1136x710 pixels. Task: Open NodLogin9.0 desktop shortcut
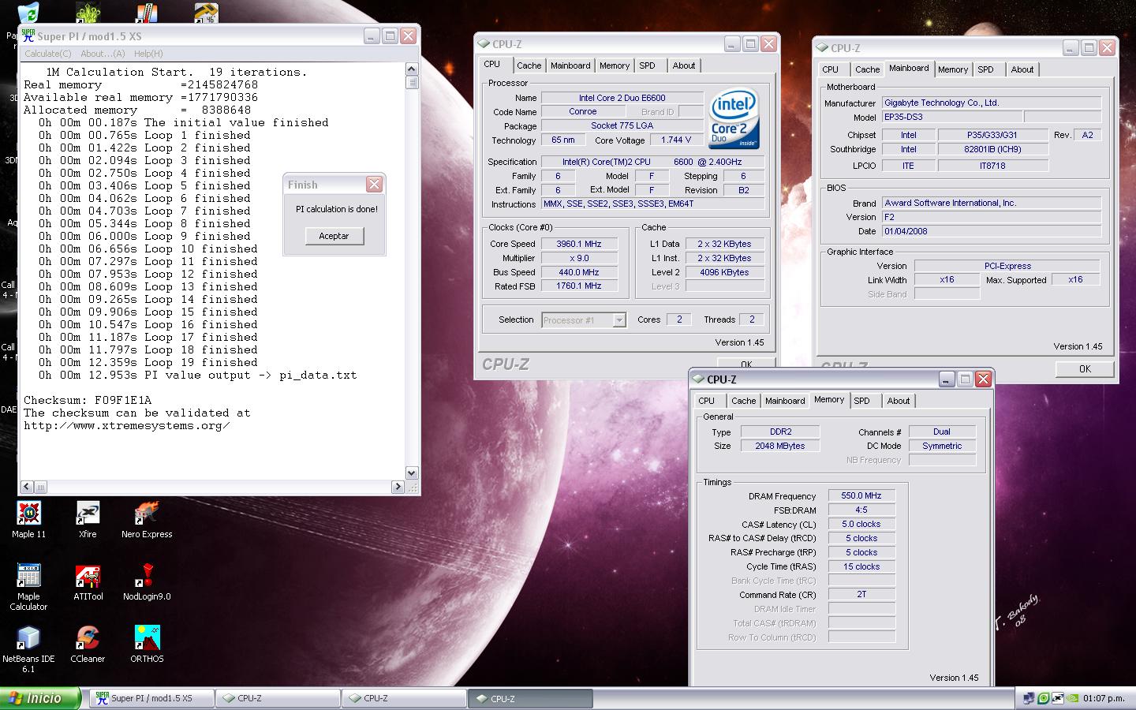(147, 582)
